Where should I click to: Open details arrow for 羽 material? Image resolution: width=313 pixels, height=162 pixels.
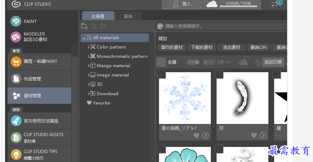point(263,135)
